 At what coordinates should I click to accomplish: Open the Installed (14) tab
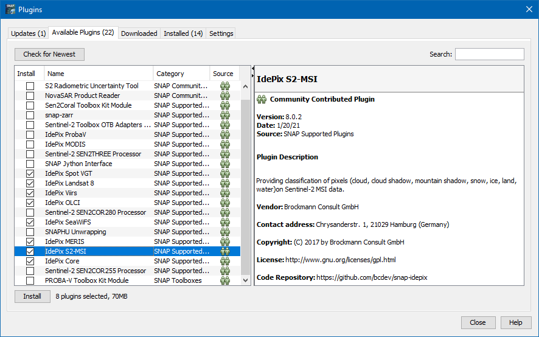coord(183,33)
